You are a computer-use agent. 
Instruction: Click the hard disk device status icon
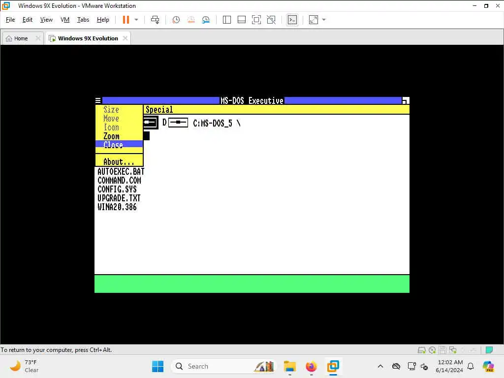coord(421,350)
